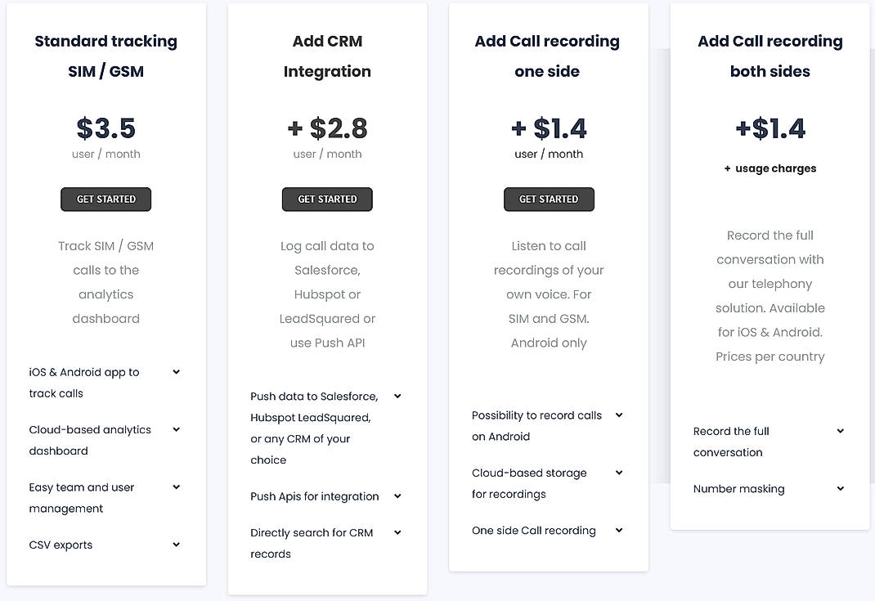This screenshot has width=875, height=601.
Task: Expand Cloud-based storage for recordings details
Action: 619,472
